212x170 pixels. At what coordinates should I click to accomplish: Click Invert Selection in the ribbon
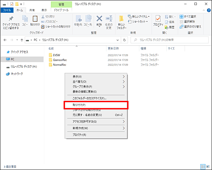[x=190, y=27]
